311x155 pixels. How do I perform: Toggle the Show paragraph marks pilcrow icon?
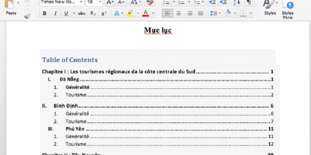tap(249, 2)
